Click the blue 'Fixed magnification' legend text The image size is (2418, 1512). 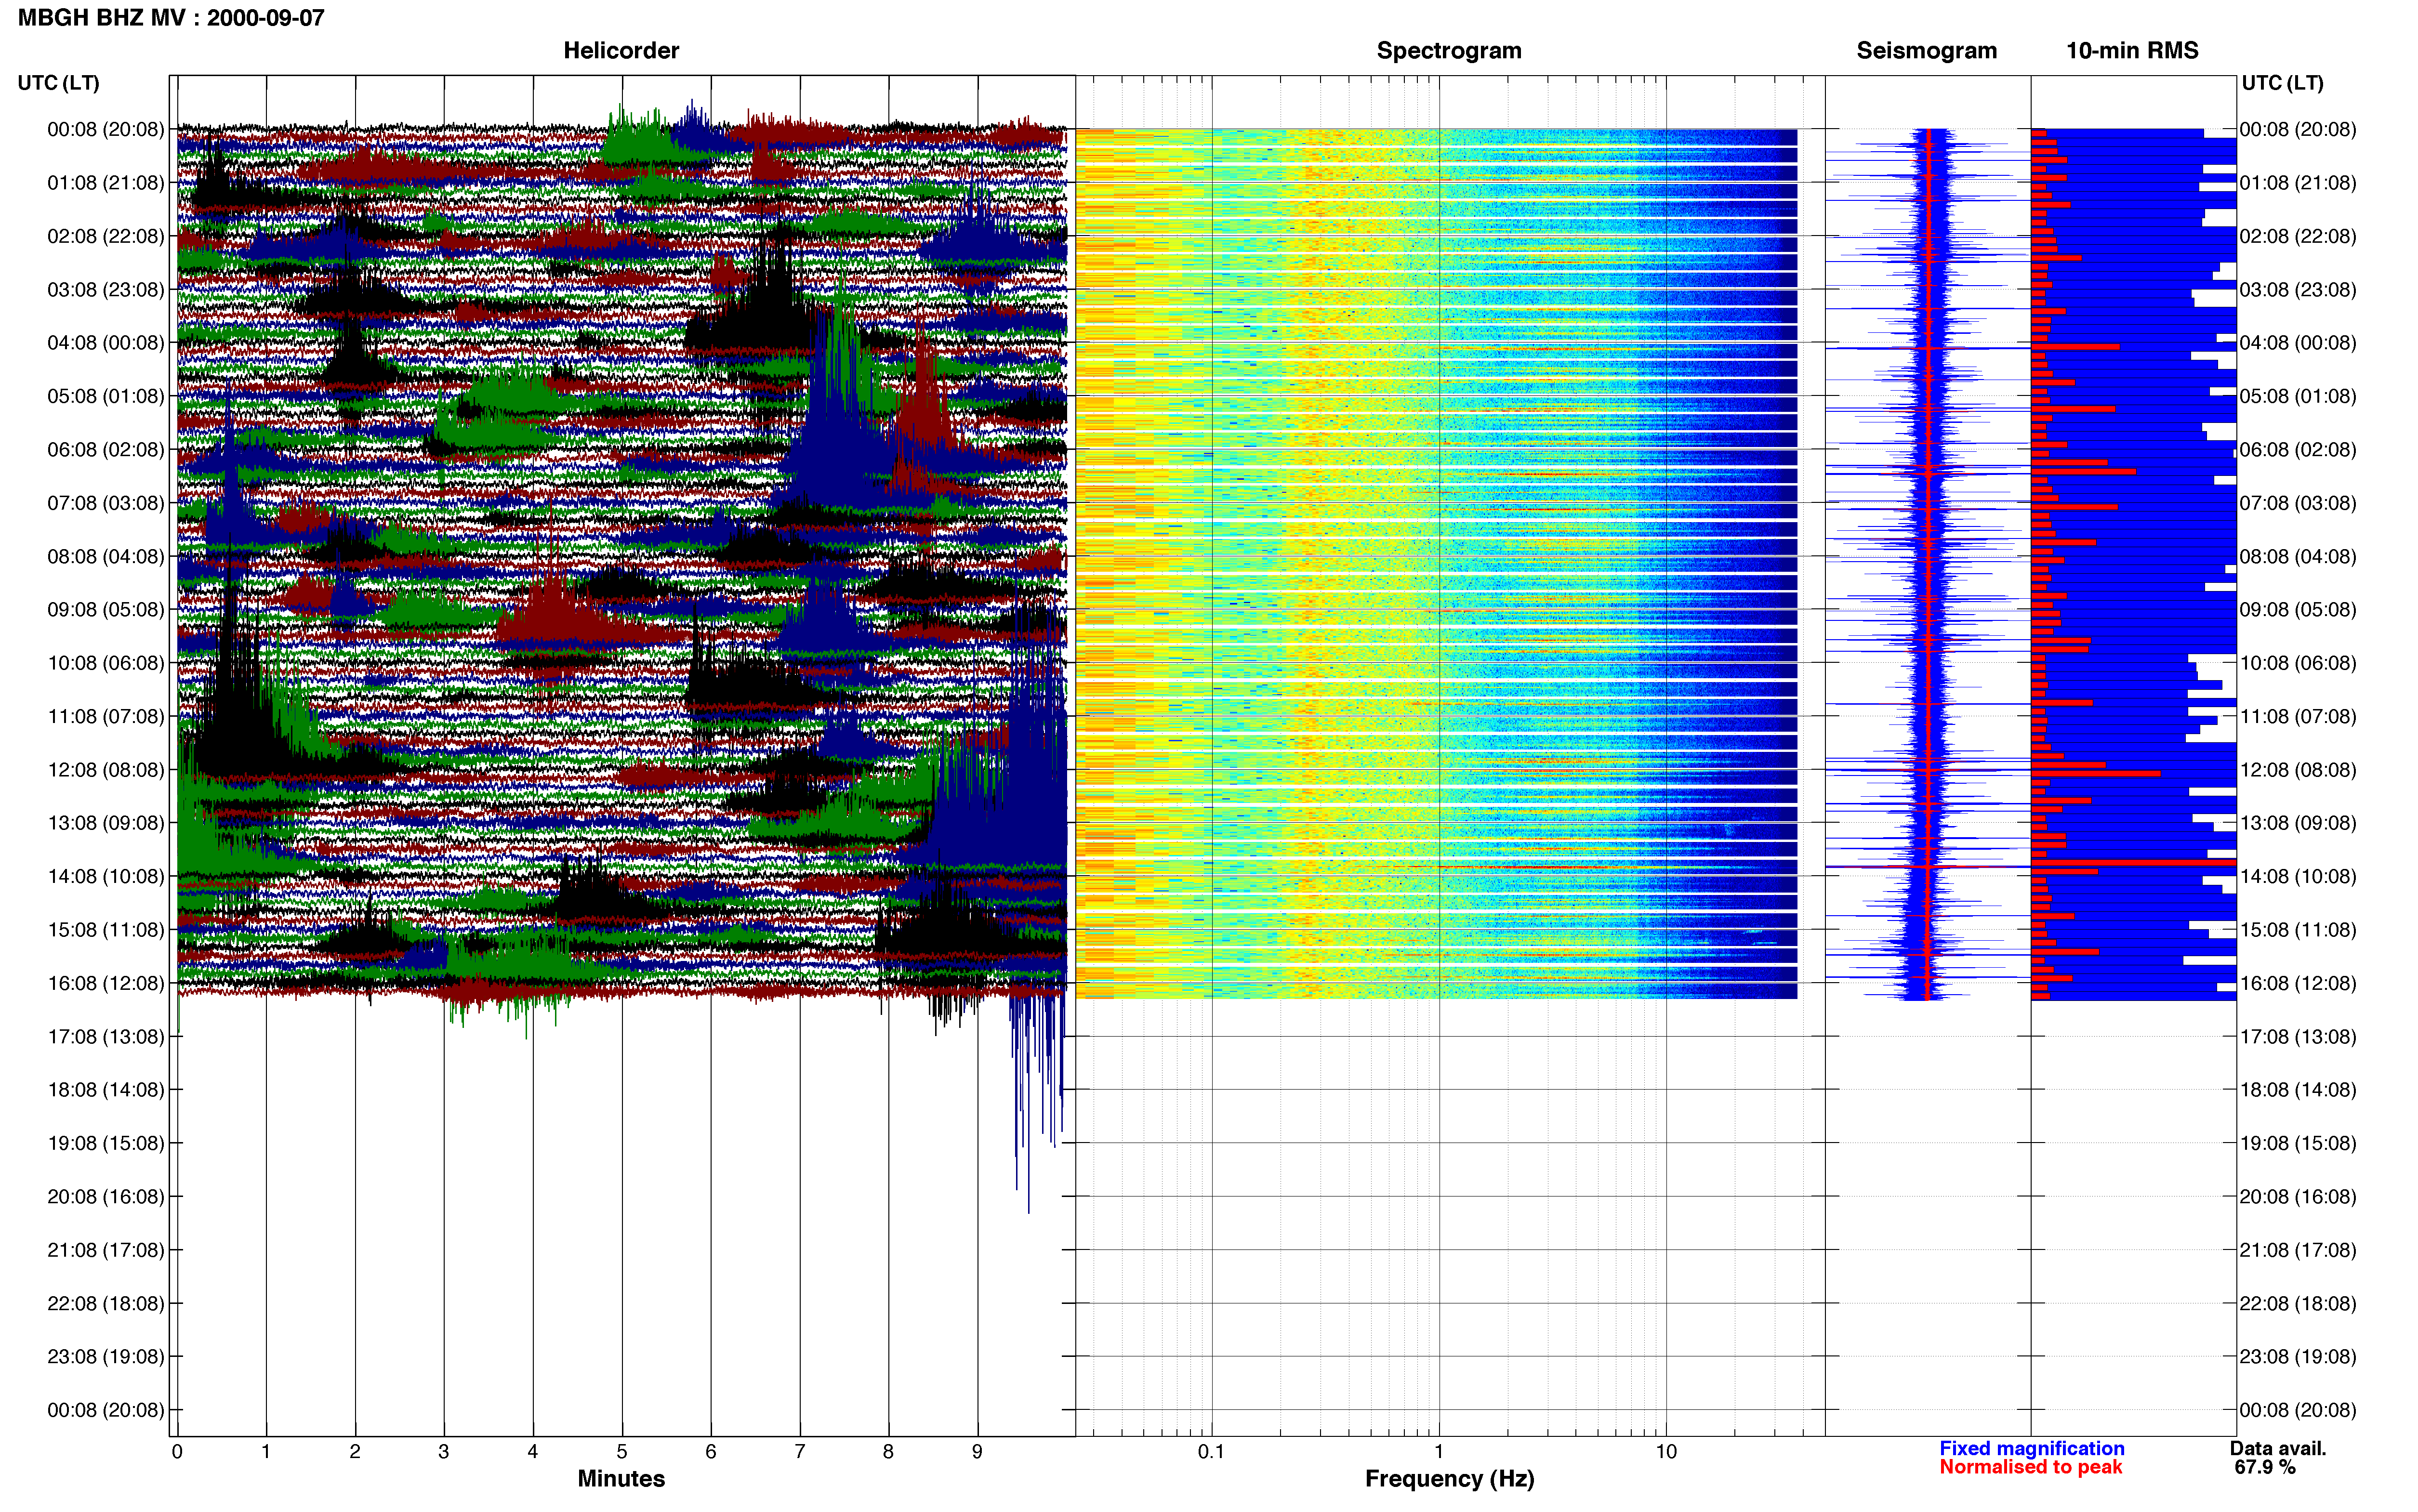pos(2031,1448)
